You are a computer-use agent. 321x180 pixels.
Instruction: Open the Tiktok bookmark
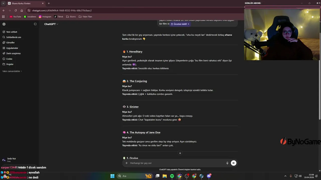(x=59, y=17)
